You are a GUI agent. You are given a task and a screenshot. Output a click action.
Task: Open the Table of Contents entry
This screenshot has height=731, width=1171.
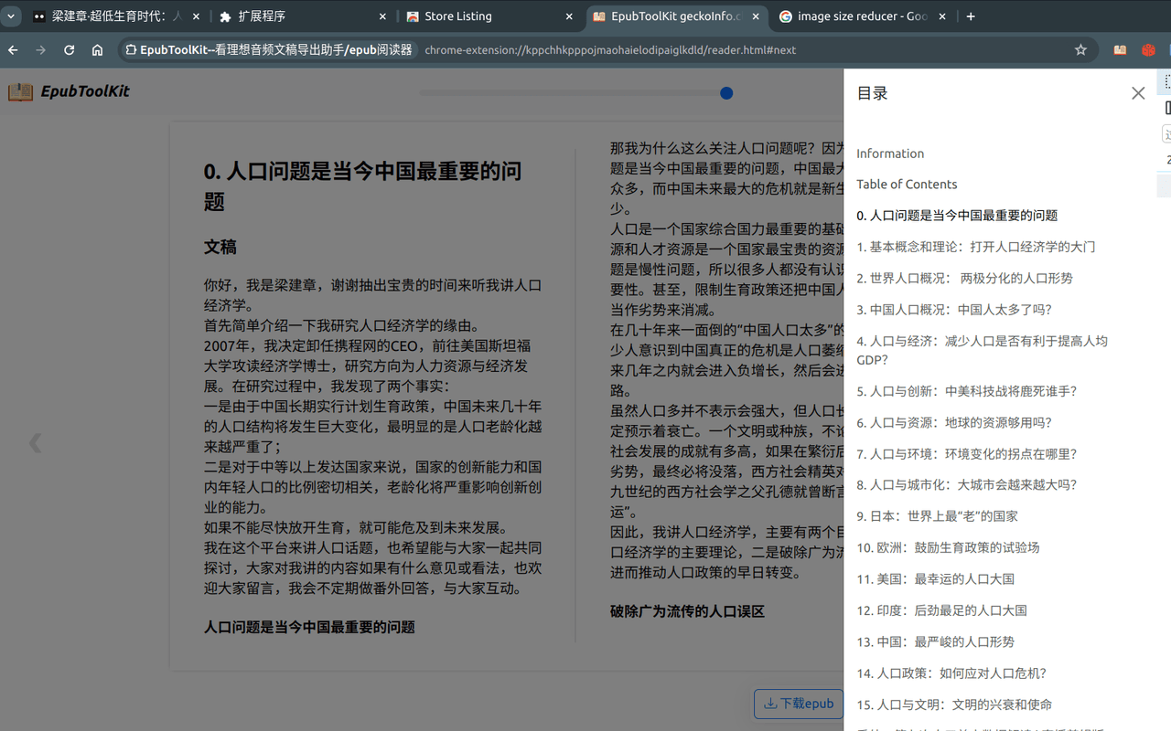(x=907, y=184)
